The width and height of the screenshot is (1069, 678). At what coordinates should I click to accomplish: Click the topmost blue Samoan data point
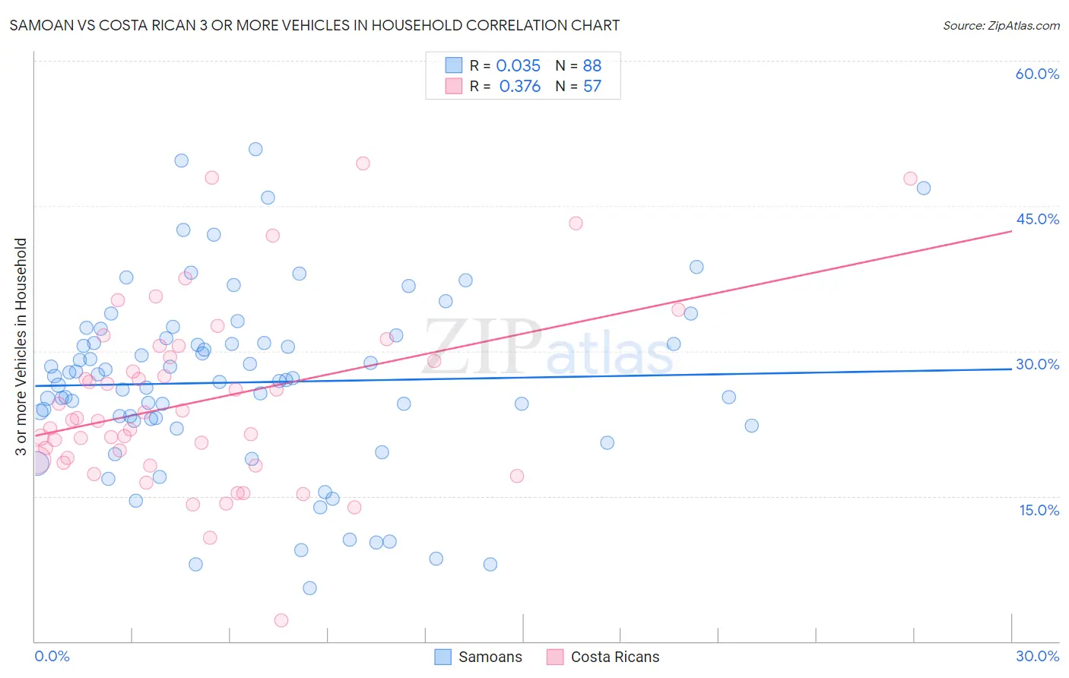click(x=255, y=149)
